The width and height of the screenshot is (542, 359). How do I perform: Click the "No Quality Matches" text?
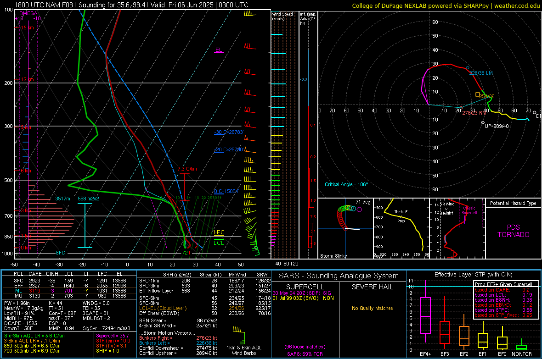tap(372, 308)
